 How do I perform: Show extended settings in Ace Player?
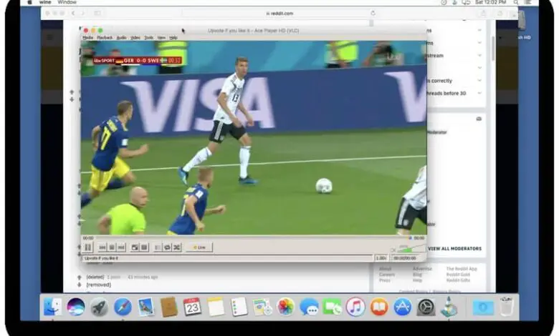(x=144, y=247)
